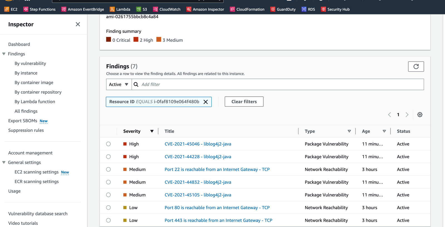
Task: Open Video tutorials in sidebar
Action: tap(23, 223)
